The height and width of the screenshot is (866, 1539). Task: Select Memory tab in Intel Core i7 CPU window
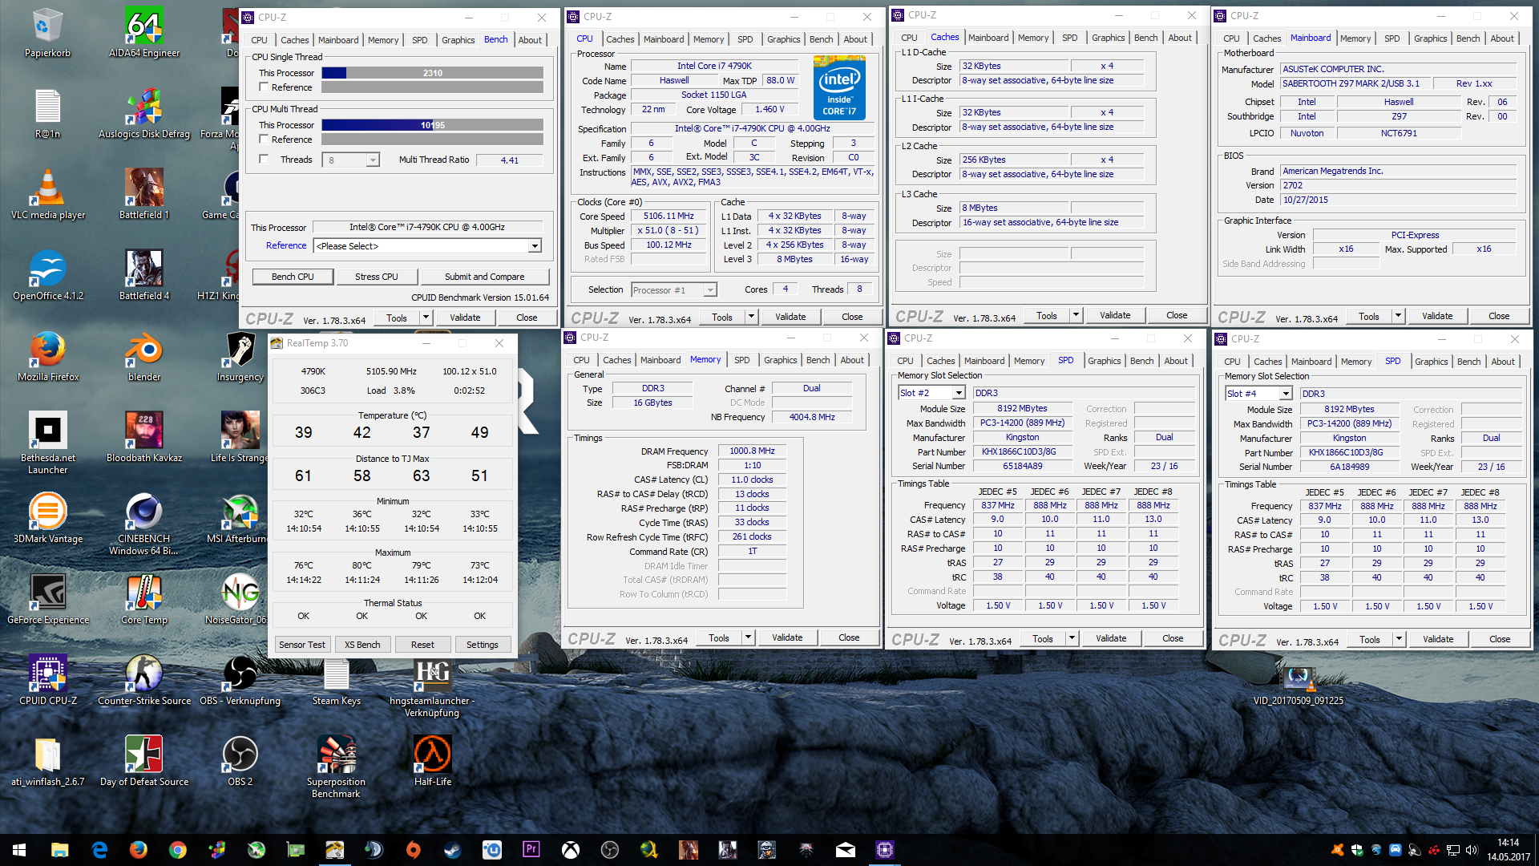[708, 39]
